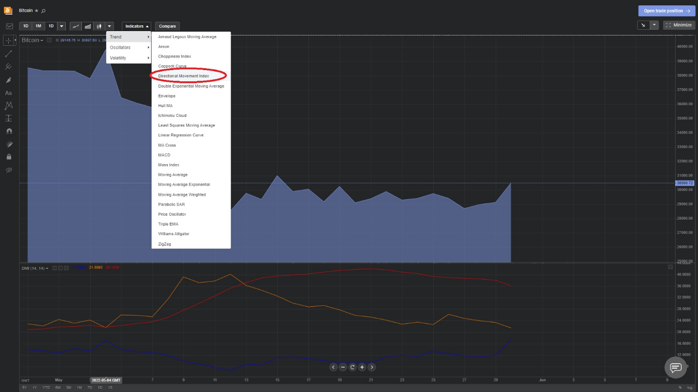The width and height of the screenshot is (698, 392).
Task: Set time range to 6M
Action: 58,387
